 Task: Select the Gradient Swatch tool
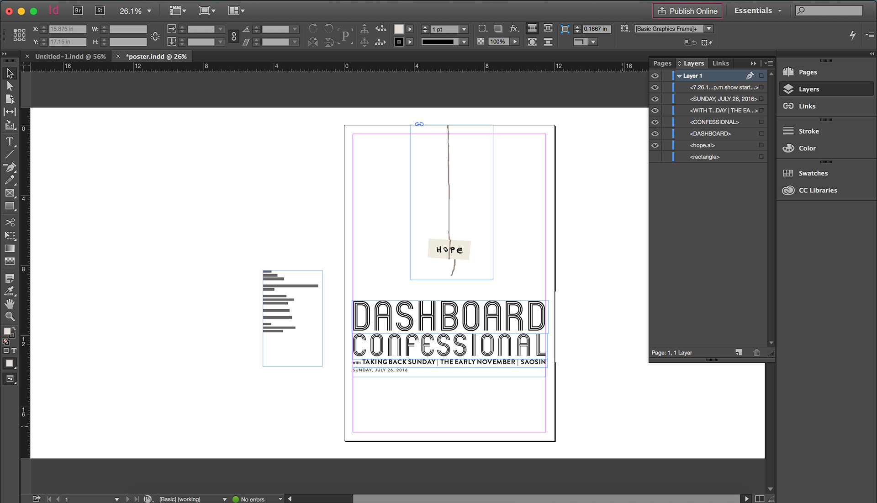(x=10, y=249)
